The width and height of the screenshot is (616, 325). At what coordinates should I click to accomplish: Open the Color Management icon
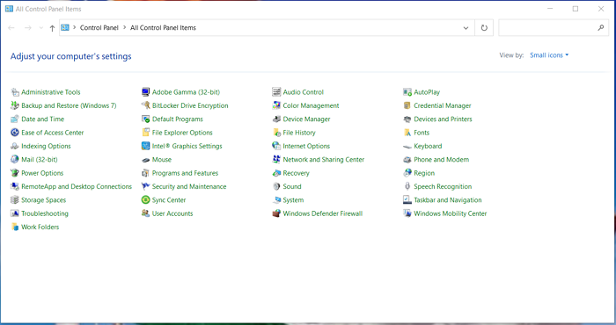[276, 105]
